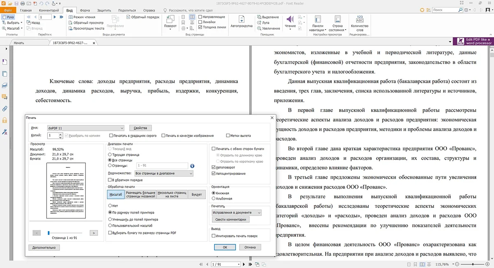The height and width of the screenshot is (268, 494).
Task: Enable Печатать в градациях серого checkbox
Action: pyautogui.click(x=112, y=136)
